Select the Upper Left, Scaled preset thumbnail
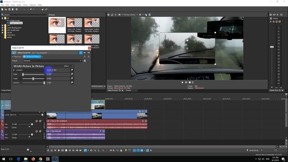 point(74,25)
